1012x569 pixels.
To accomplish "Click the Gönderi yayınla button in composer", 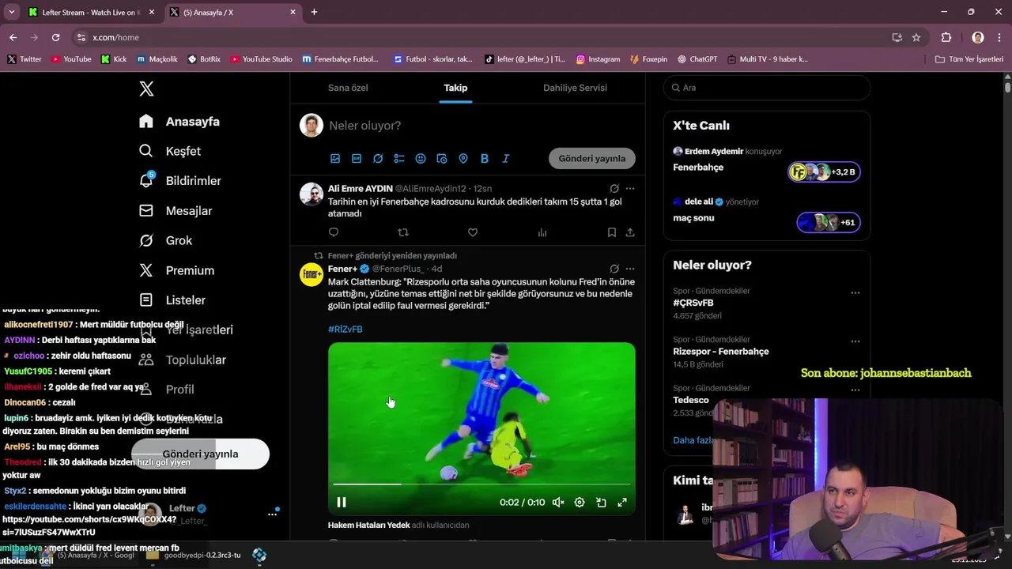I will tap(592, 159).
